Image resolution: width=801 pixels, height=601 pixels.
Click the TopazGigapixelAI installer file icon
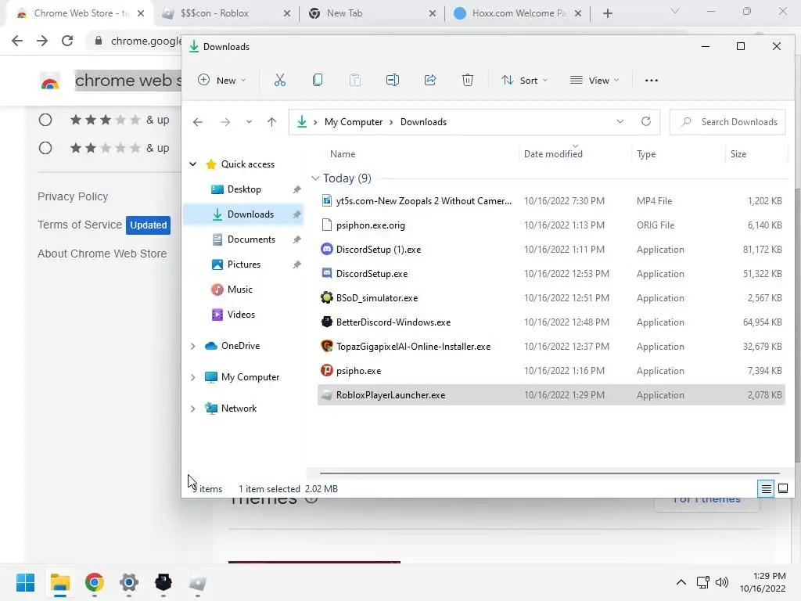coord(326,347)
